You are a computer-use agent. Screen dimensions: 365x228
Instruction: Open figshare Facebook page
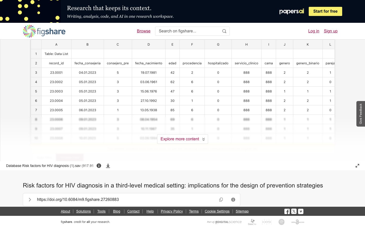[287, 211]
